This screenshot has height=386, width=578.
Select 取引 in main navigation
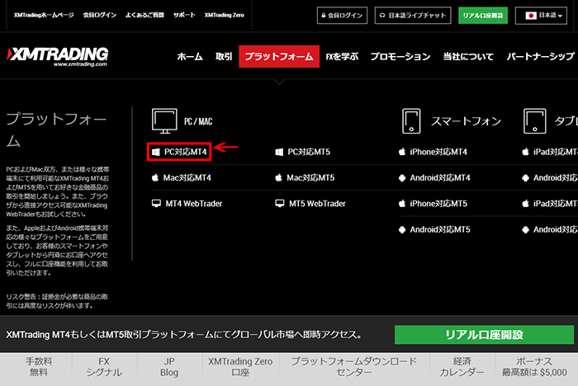click(224, 56)
